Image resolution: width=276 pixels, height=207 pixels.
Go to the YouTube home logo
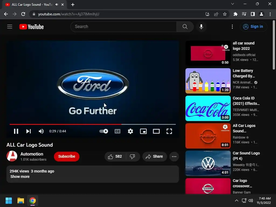point(32,27)
